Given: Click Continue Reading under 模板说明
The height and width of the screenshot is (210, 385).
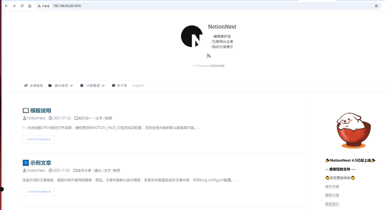Looking at the screenshot, I should point(39,139).
